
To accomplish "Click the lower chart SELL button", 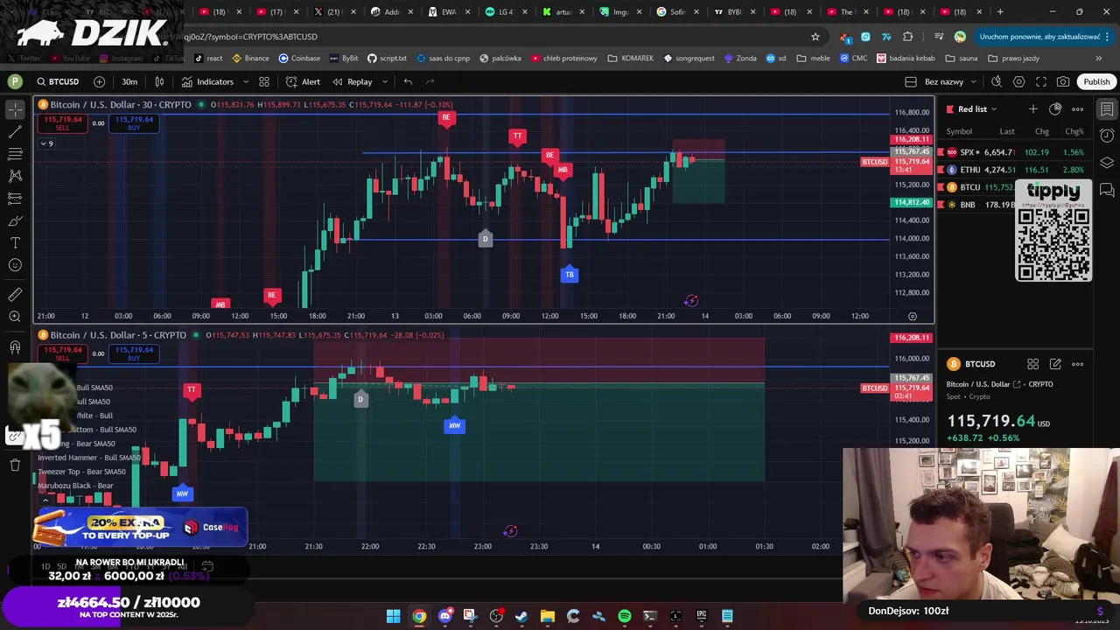I will pyautogui.click(x=62, y=353).
